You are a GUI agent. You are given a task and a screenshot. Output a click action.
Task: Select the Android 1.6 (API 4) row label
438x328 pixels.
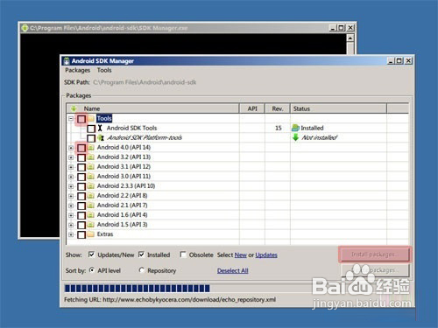pos(122,215)
